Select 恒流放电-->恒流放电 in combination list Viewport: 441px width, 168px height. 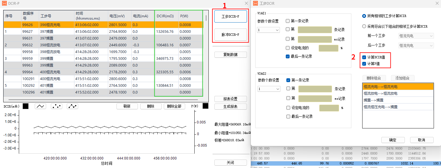397,93
